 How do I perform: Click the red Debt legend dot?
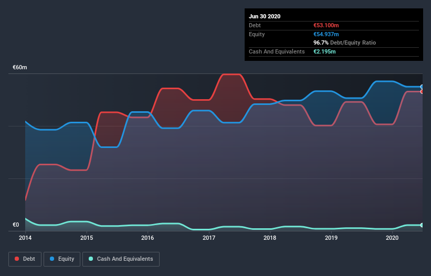point(17,259)
